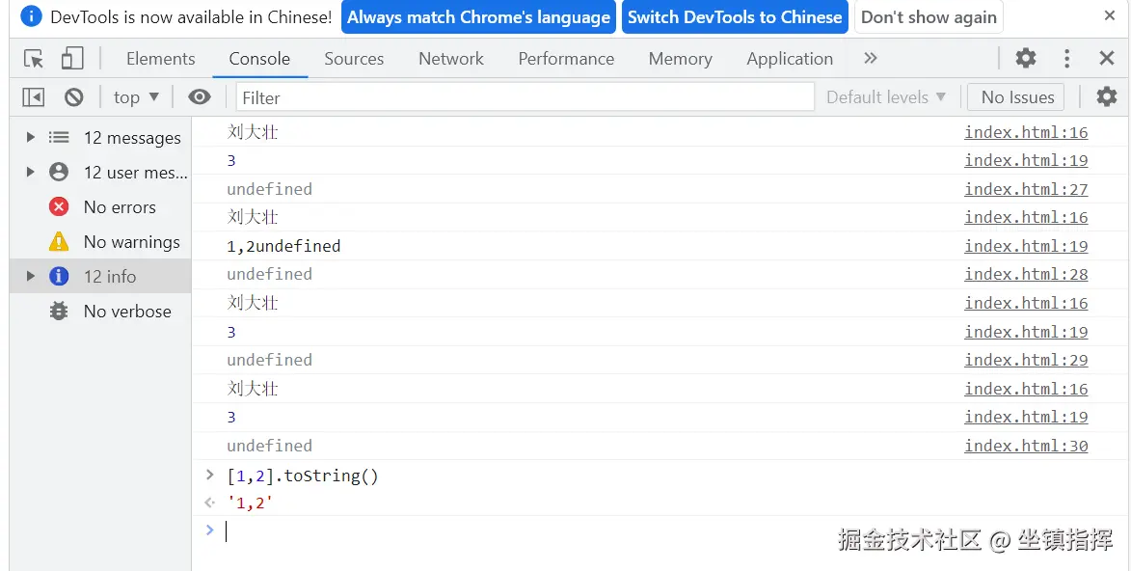Open index.html:30 source link

1026,447
